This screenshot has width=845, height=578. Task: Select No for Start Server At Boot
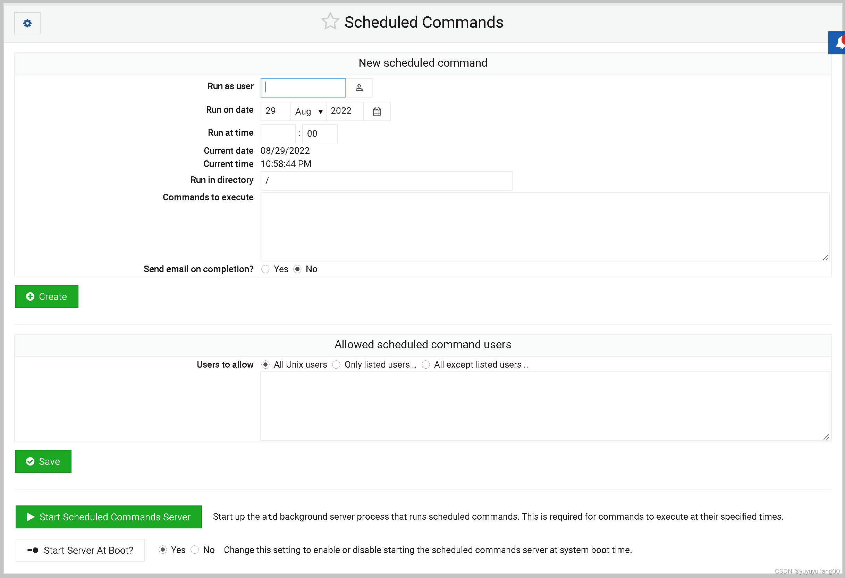[195, 550]
